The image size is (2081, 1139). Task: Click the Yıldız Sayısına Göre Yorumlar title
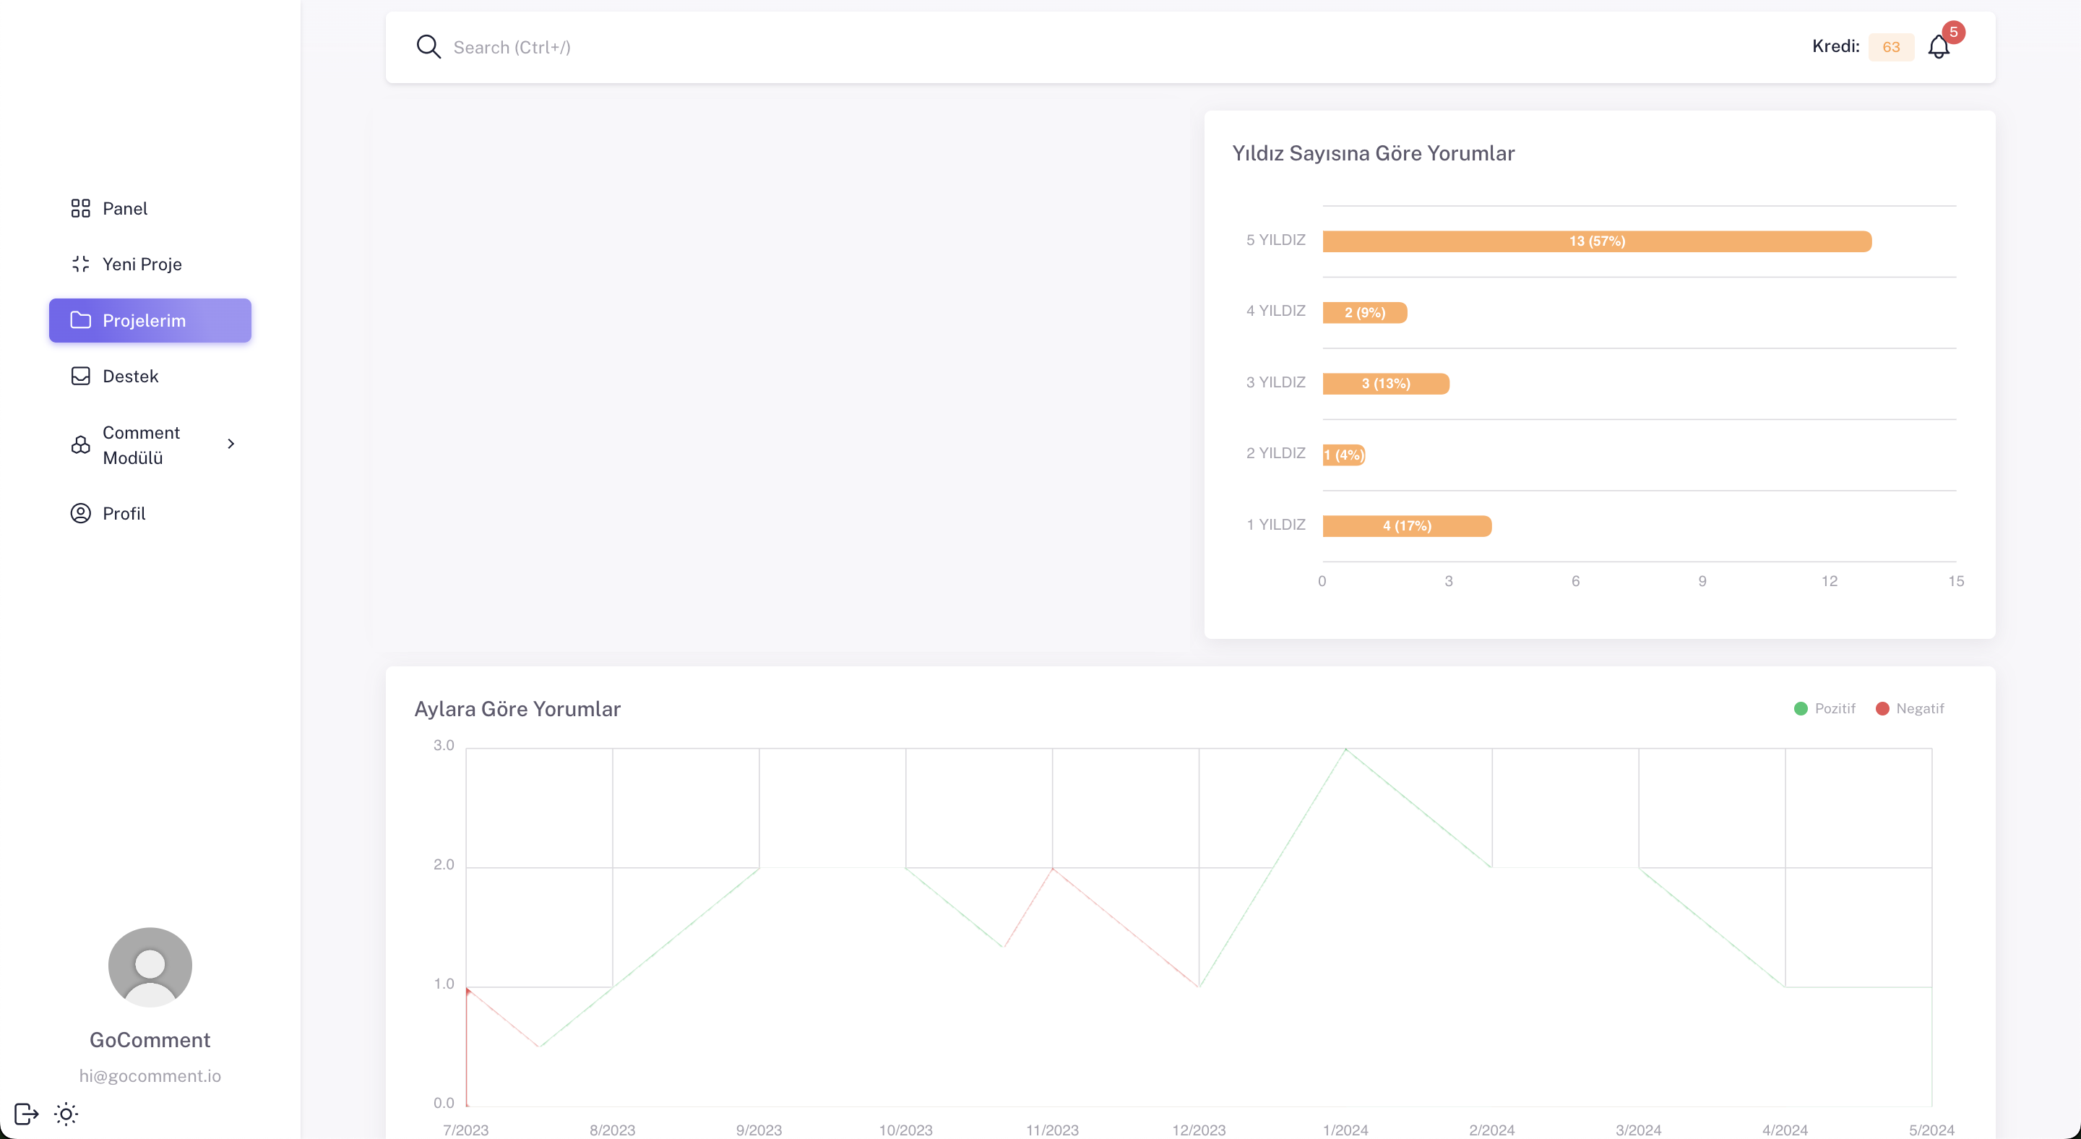pyautogui.click(x=1373, y=153)
